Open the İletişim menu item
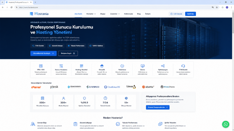 [148, 14]
